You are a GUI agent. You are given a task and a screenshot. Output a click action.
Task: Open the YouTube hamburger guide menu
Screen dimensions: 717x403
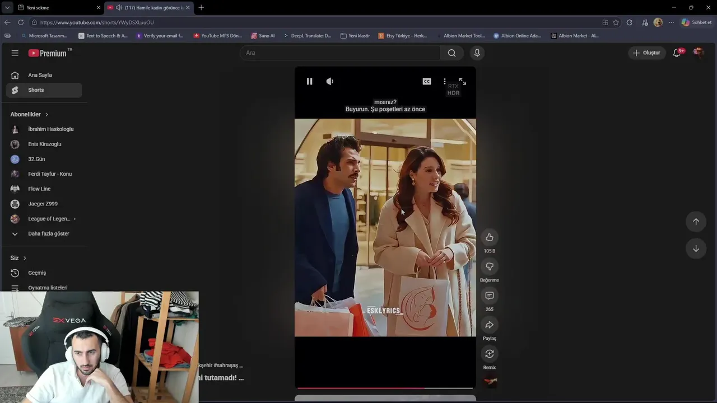tap(15, 53)
